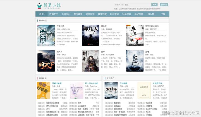Open 黑月光拿稳BE剧 in the romance list
Image resolution: width=201 pixels, height=117 pixels.
[52, 106]
